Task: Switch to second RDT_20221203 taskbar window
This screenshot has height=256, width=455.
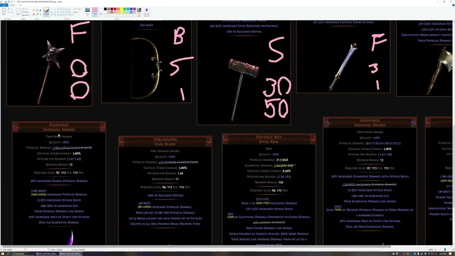Action: [70, 254]
